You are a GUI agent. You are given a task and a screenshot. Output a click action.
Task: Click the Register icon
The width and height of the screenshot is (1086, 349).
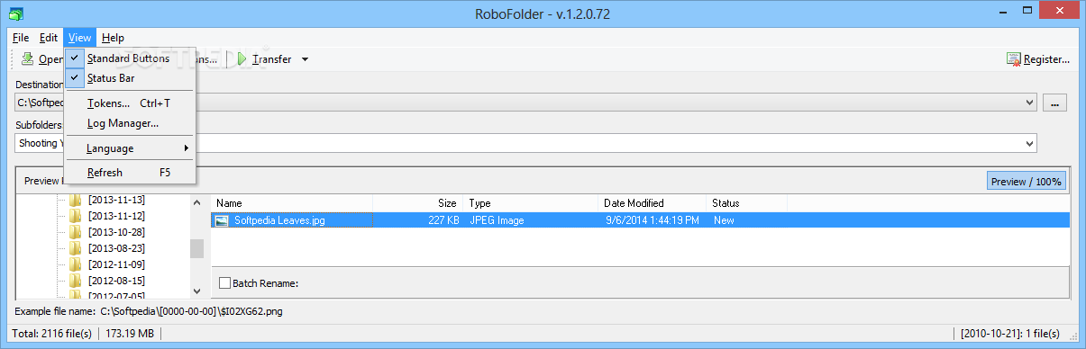point(1015,59)
